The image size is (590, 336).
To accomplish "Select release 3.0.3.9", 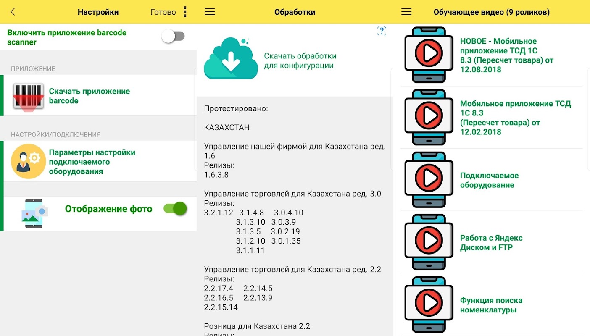I will click(284, 222).
